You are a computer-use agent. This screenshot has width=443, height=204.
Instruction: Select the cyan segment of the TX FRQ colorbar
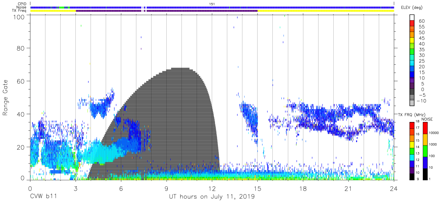point(412,158)
